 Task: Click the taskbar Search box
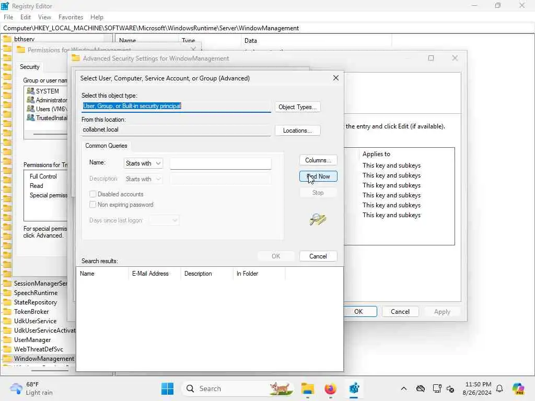237,388
